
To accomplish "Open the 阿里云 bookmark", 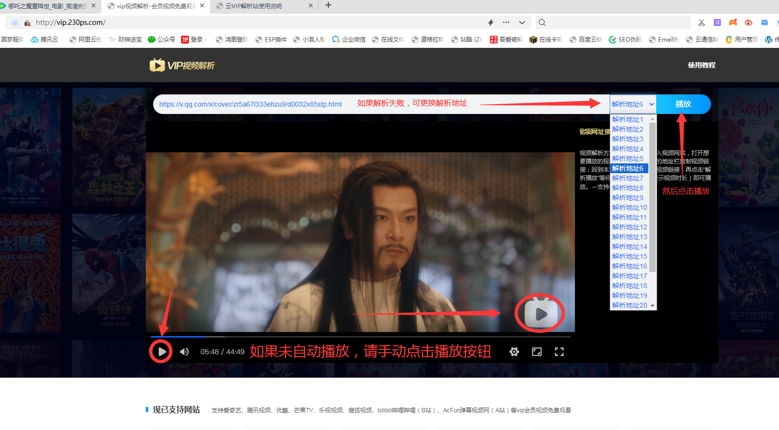I will click(86, 40).
